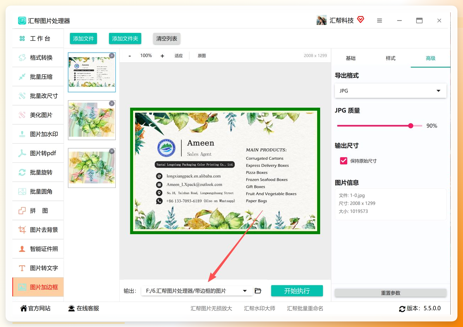Open the 美化图片 beautify icon

tap(22, 115)
